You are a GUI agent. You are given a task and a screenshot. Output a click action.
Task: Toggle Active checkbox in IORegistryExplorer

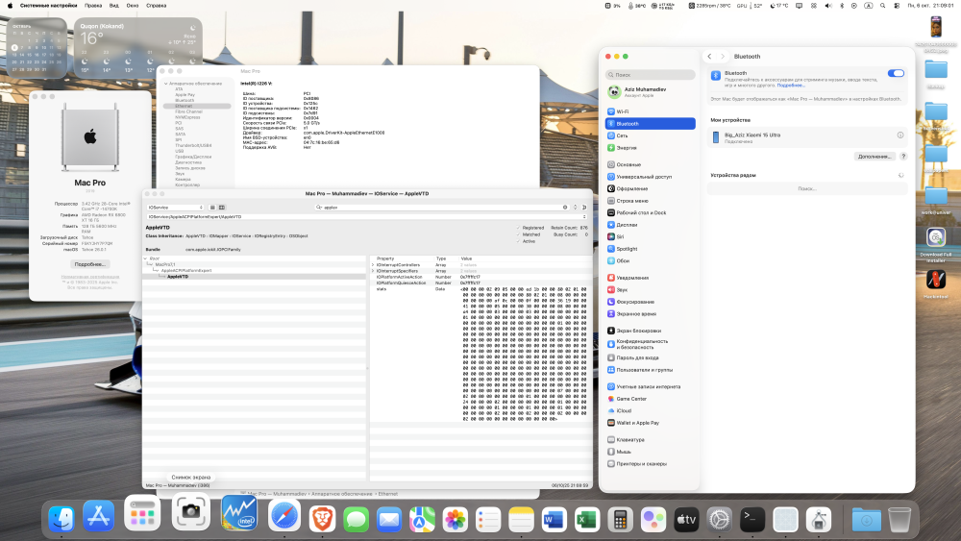518,241
